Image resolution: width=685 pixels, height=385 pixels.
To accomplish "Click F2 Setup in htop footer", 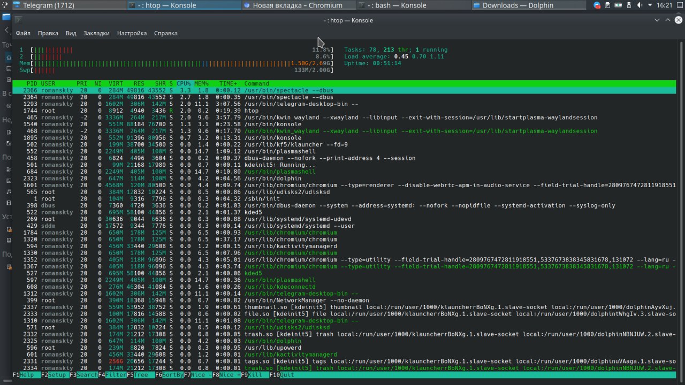I will [55, 375].
